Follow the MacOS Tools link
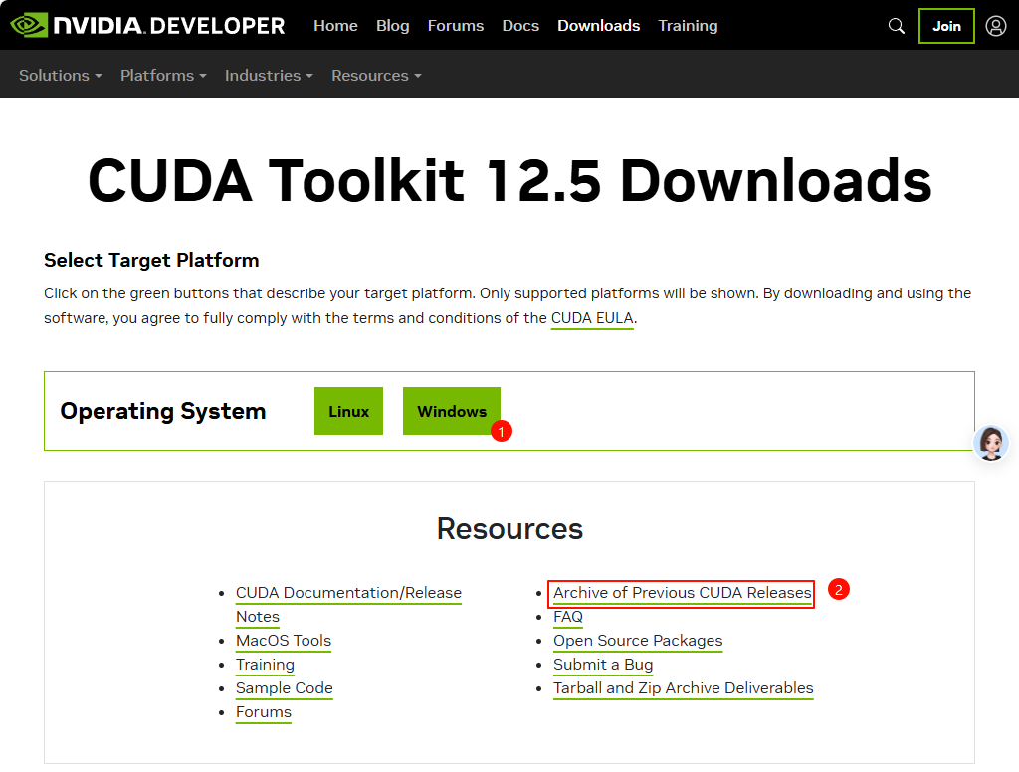 [284, 641]
